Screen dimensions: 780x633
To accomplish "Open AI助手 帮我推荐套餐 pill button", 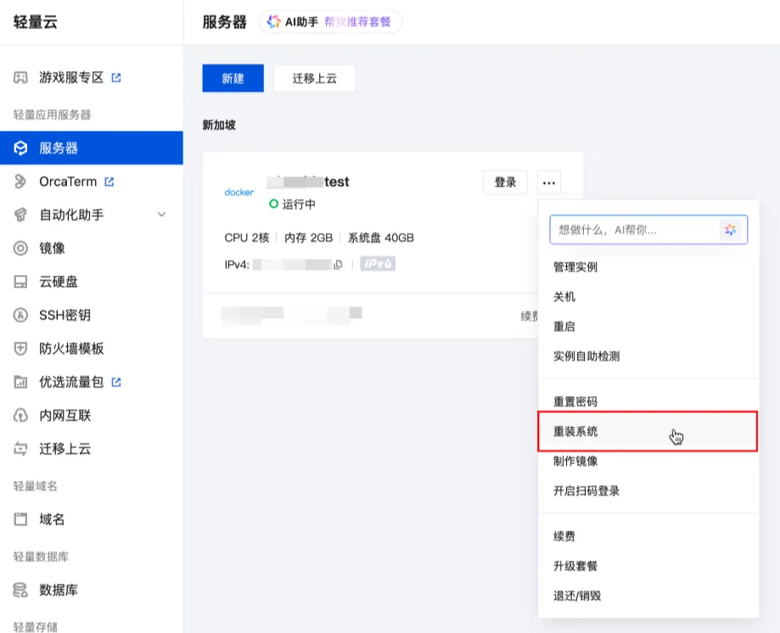I will [x=330, y=22].
